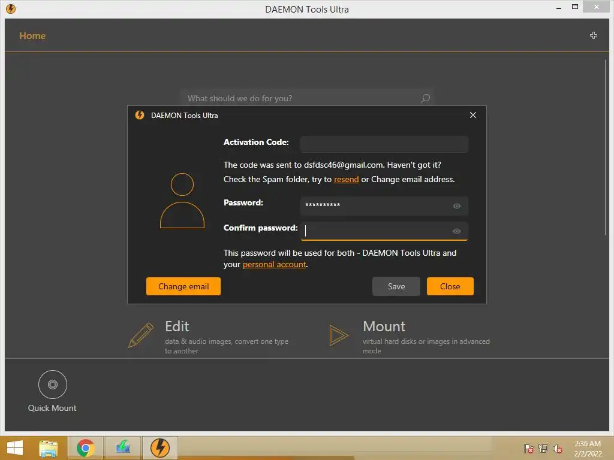
Task: Open the Windows Start button
Action: [x=15, y=448]
